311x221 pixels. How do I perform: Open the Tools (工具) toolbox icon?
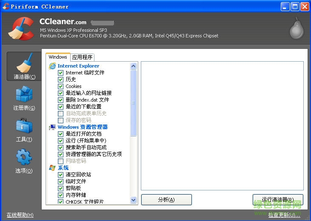(x=24, y=126)
